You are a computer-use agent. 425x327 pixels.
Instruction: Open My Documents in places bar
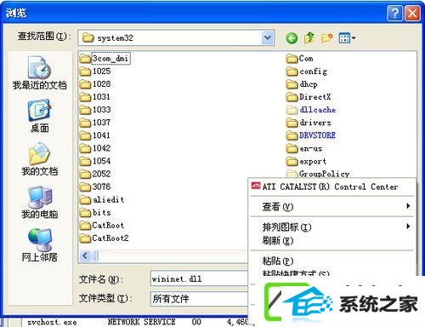[x=39, y=159]
